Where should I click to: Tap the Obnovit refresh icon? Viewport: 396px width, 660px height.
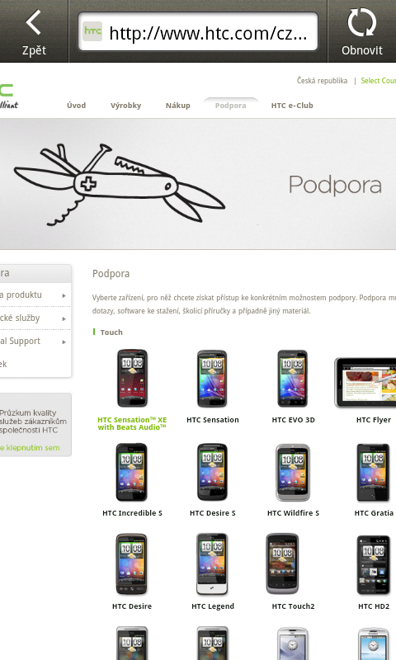361,23
